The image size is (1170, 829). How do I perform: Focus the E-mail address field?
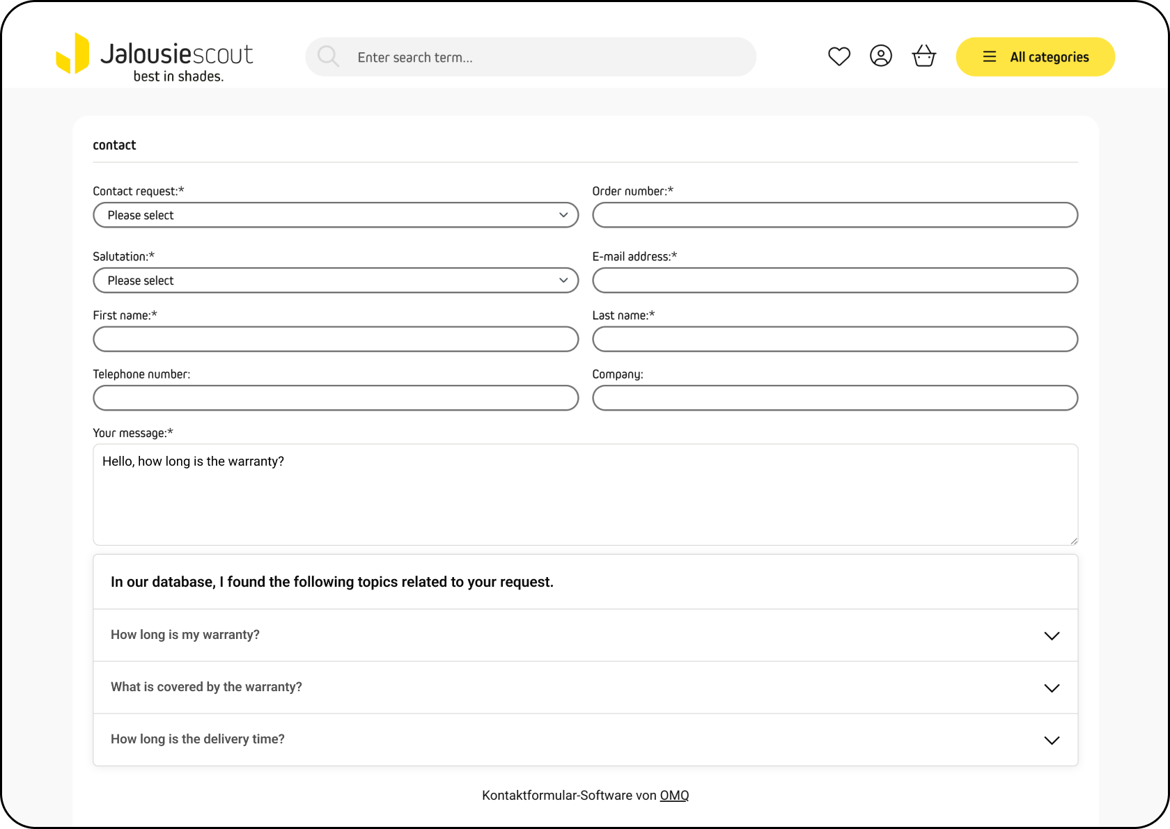[834, 281]
